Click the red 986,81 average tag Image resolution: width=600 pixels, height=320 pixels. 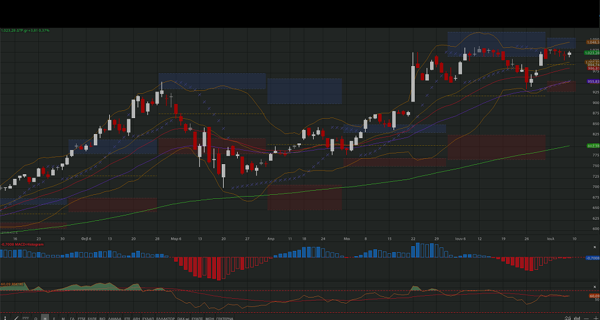point(593,68)
